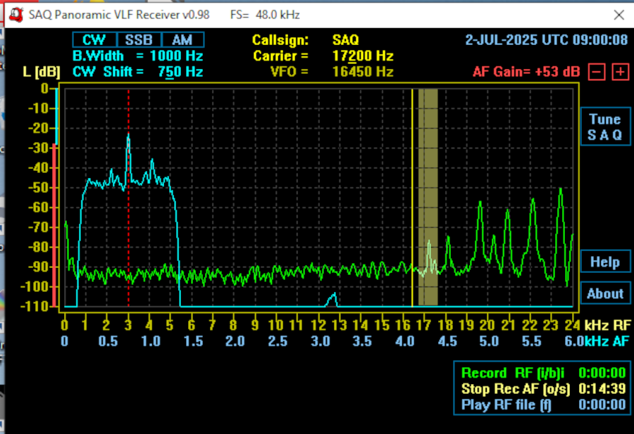Enable AM demodulation mode
Viewport: 634px width, 434px height.
click(182, 40)
